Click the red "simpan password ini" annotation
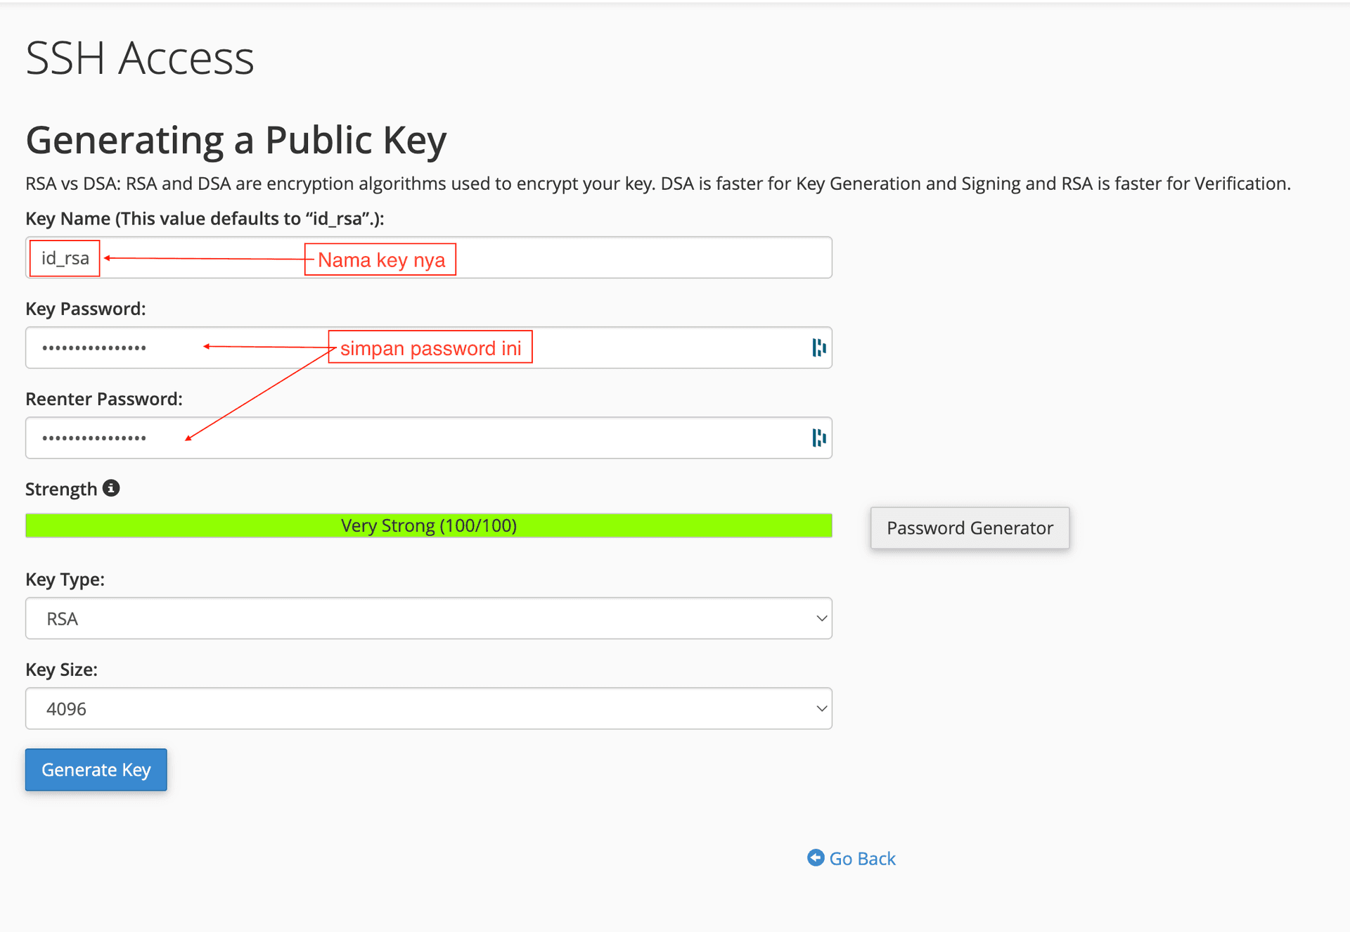The height and width of the screenshot is (932, 1350). 430,347
